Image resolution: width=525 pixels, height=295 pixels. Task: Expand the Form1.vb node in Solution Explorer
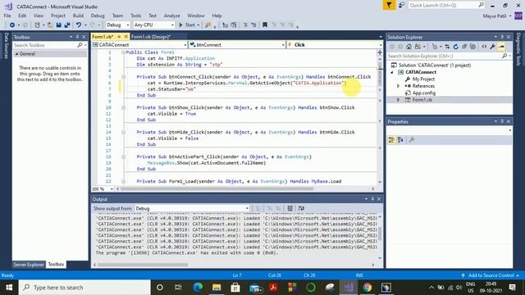(398, 100)
